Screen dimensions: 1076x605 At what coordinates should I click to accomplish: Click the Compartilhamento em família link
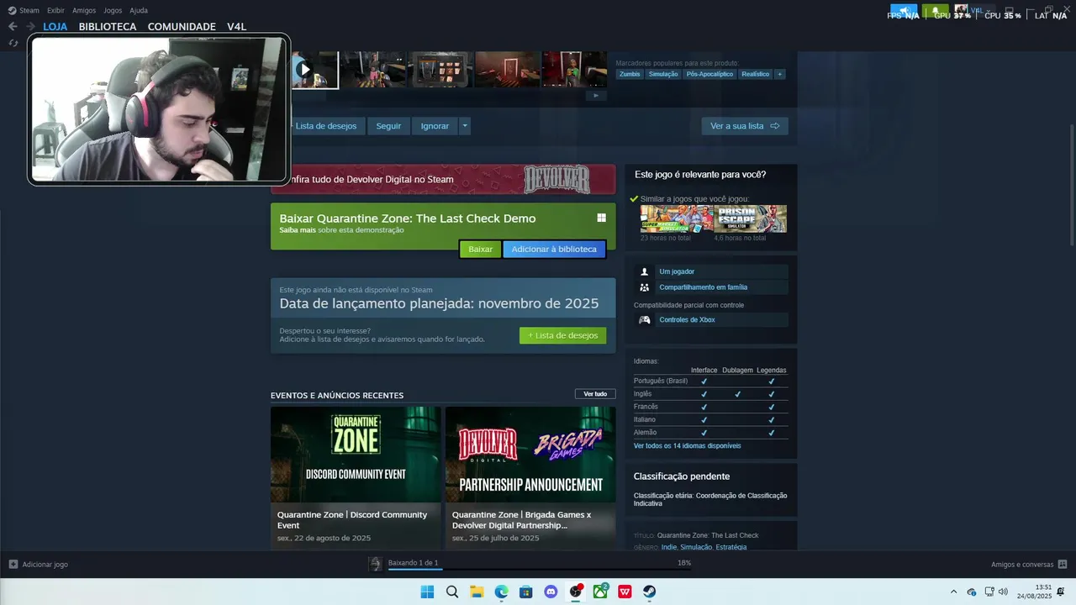[703, 287]
